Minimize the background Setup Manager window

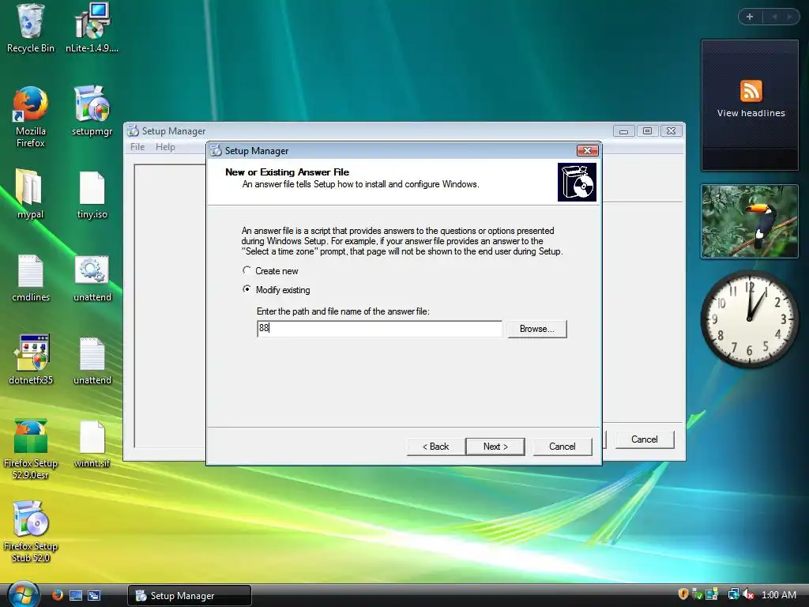tap(624, 131)
